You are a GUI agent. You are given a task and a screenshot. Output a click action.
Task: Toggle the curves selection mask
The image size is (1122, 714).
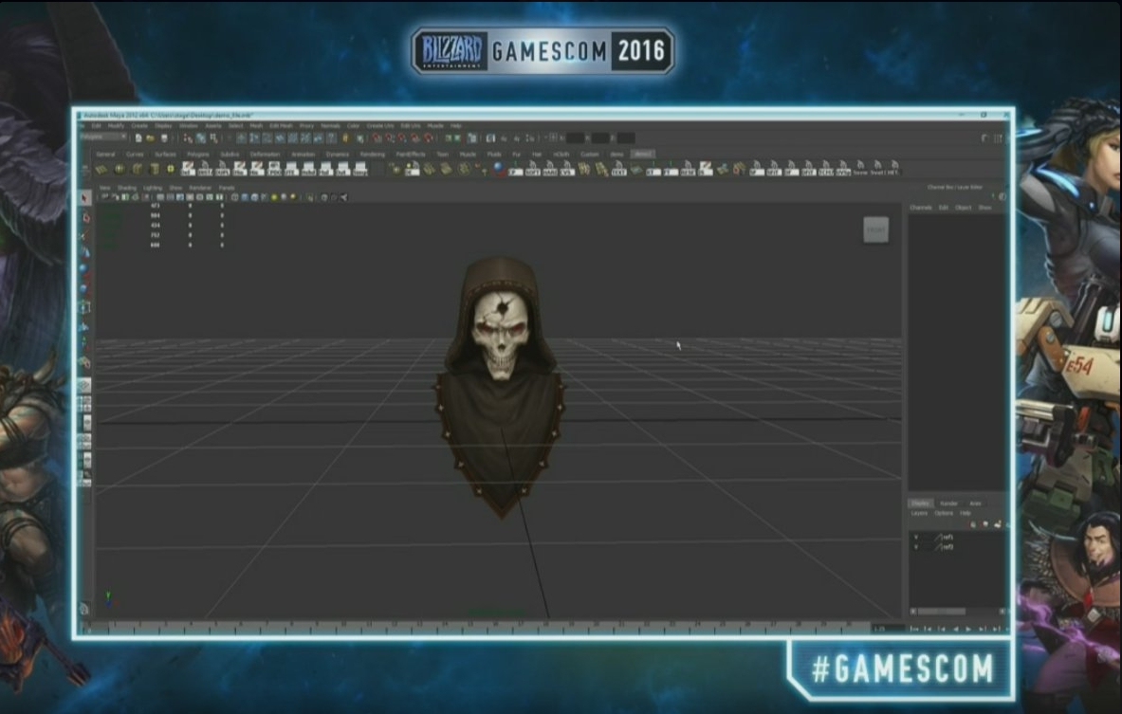coord(267,138)
